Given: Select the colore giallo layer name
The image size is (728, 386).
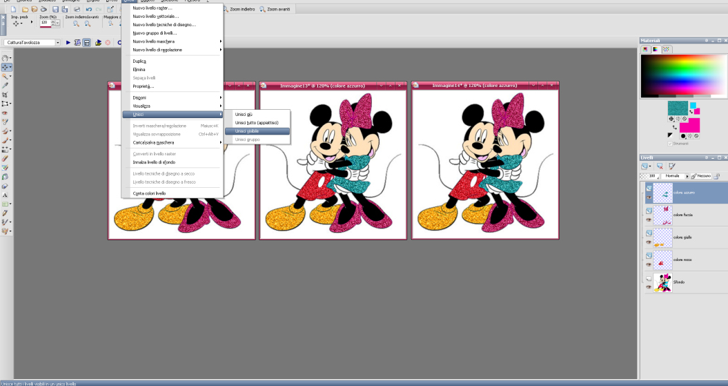Looking at the screenshot, I should point(682,238).
